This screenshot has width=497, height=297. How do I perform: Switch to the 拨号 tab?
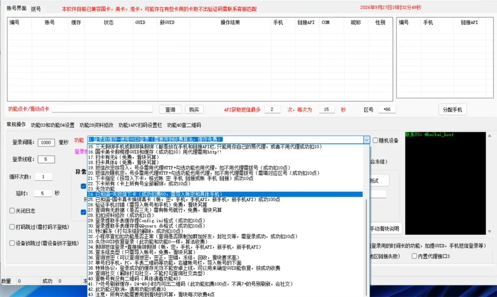[36, 9]
